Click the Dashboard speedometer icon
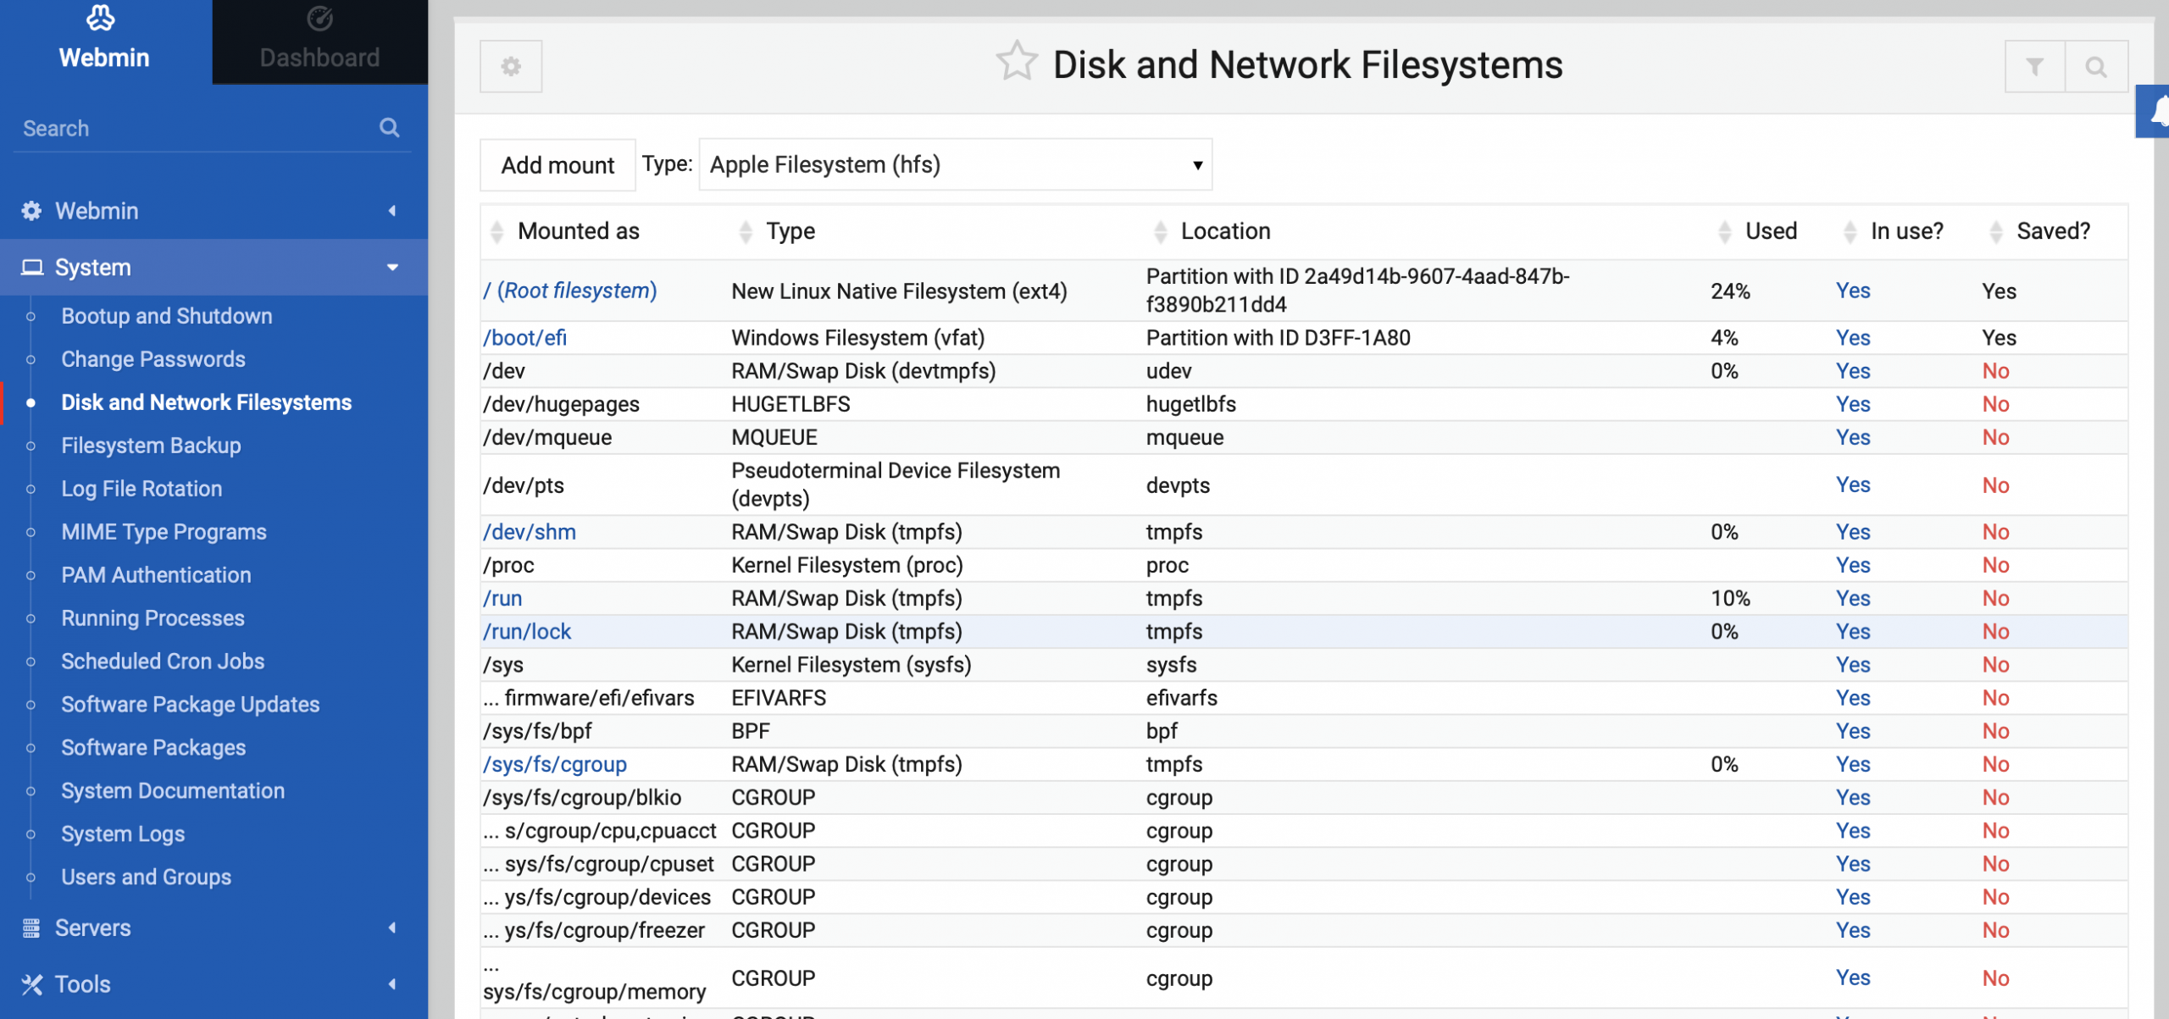 point(319,18)
